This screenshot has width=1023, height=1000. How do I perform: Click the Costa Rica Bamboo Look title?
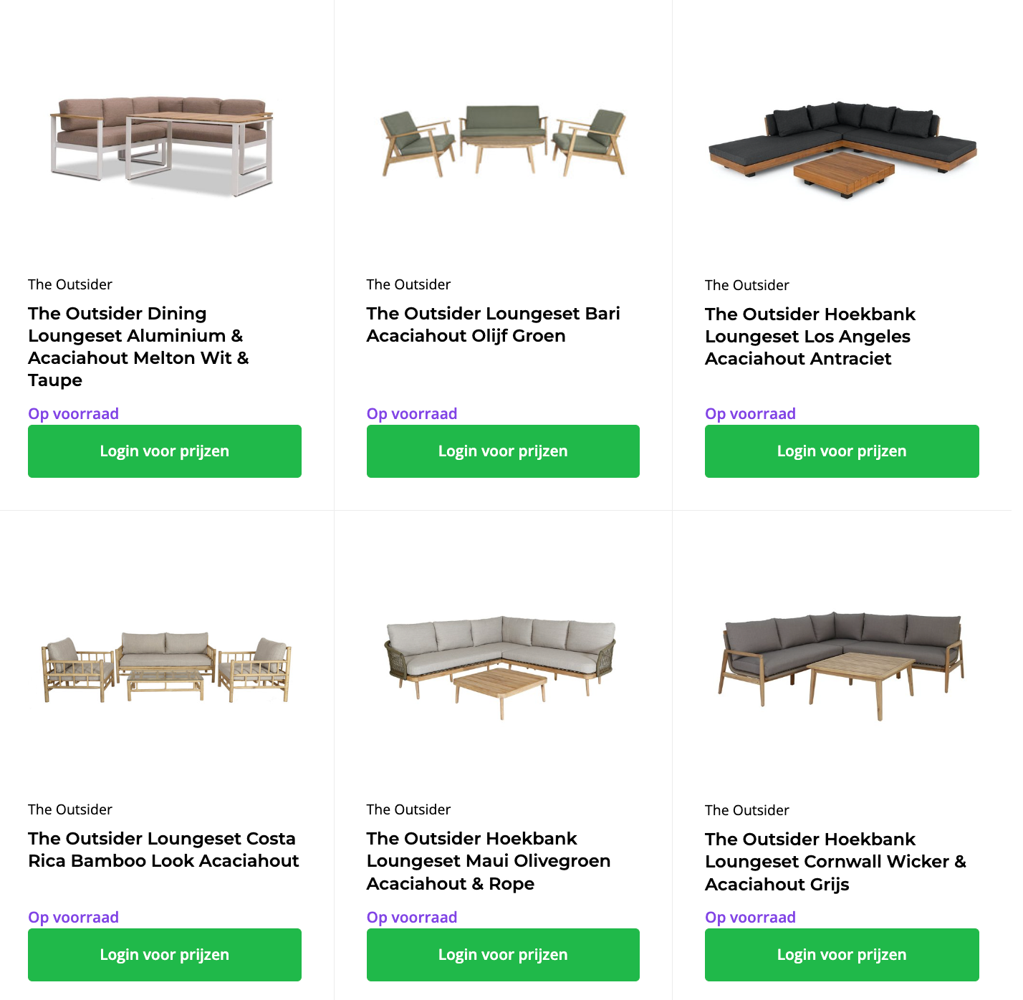[163, 850]
